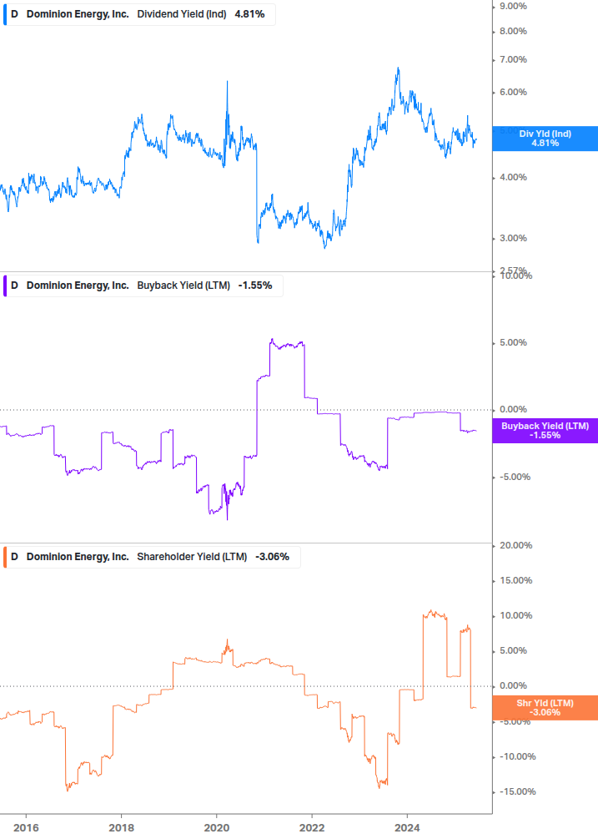Click the 4.00% tick on the dividend axis
Screen dimensions: 598x839
click(513, 178)
